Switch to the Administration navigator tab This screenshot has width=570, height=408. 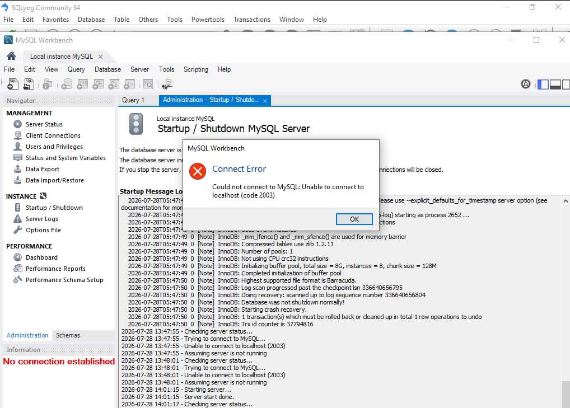(27, 335)
